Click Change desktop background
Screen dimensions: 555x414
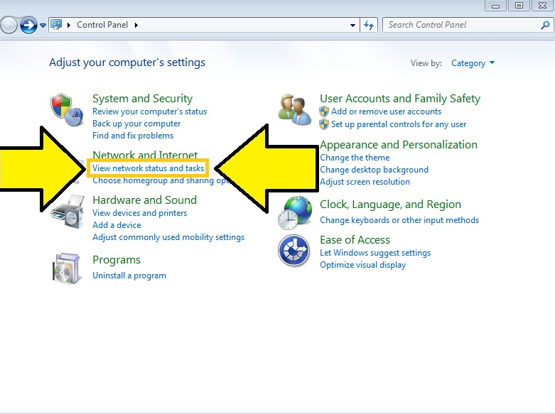(x=374, y=170)
